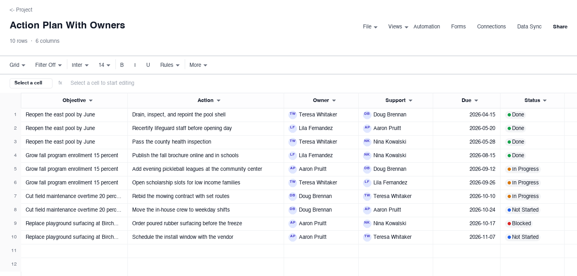
Task: Click the AP avatar in row 5 Owner
Action: click(x=293, y=169)
